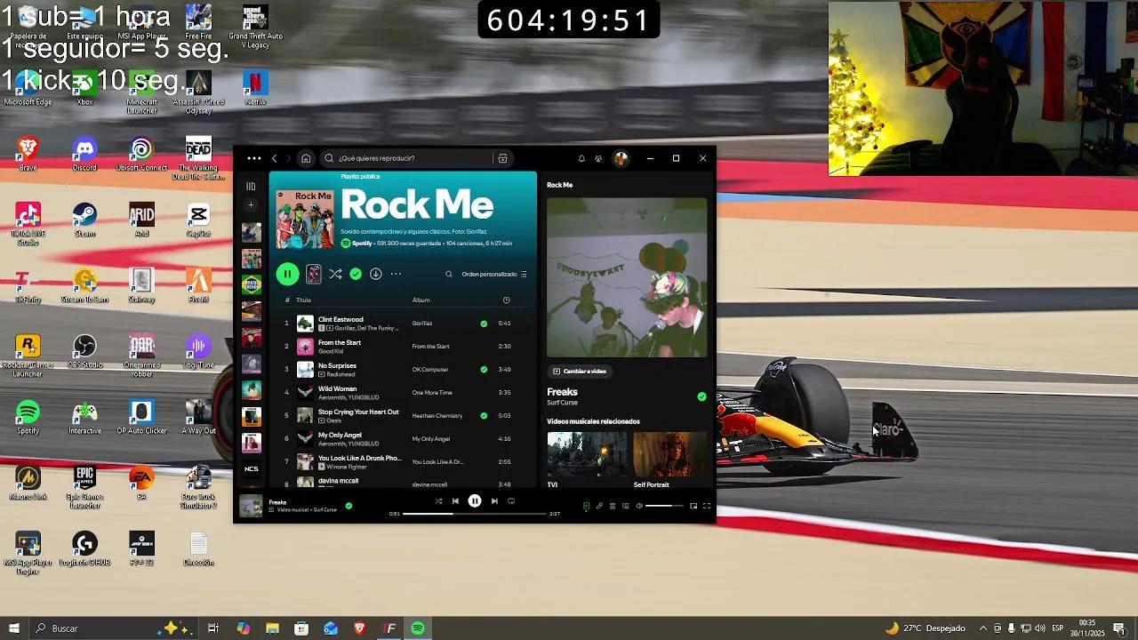Screen dimensions: 1138x640
Task: Toggle shuffle in the bottom player controls
Action: click(x=438, y=501)
